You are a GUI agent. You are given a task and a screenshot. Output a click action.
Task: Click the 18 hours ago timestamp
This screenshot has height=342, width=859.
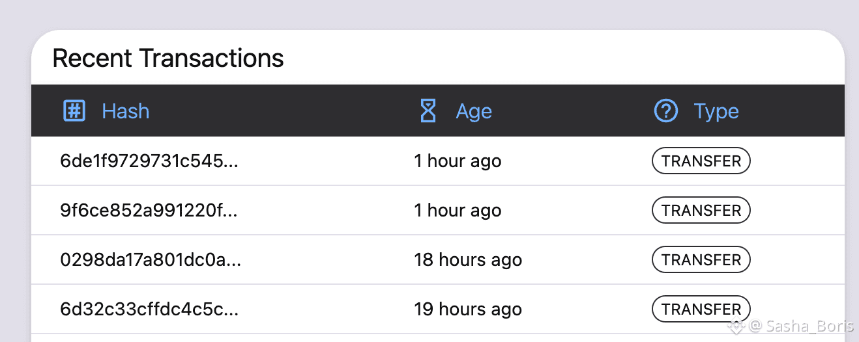tap(468, 260)
